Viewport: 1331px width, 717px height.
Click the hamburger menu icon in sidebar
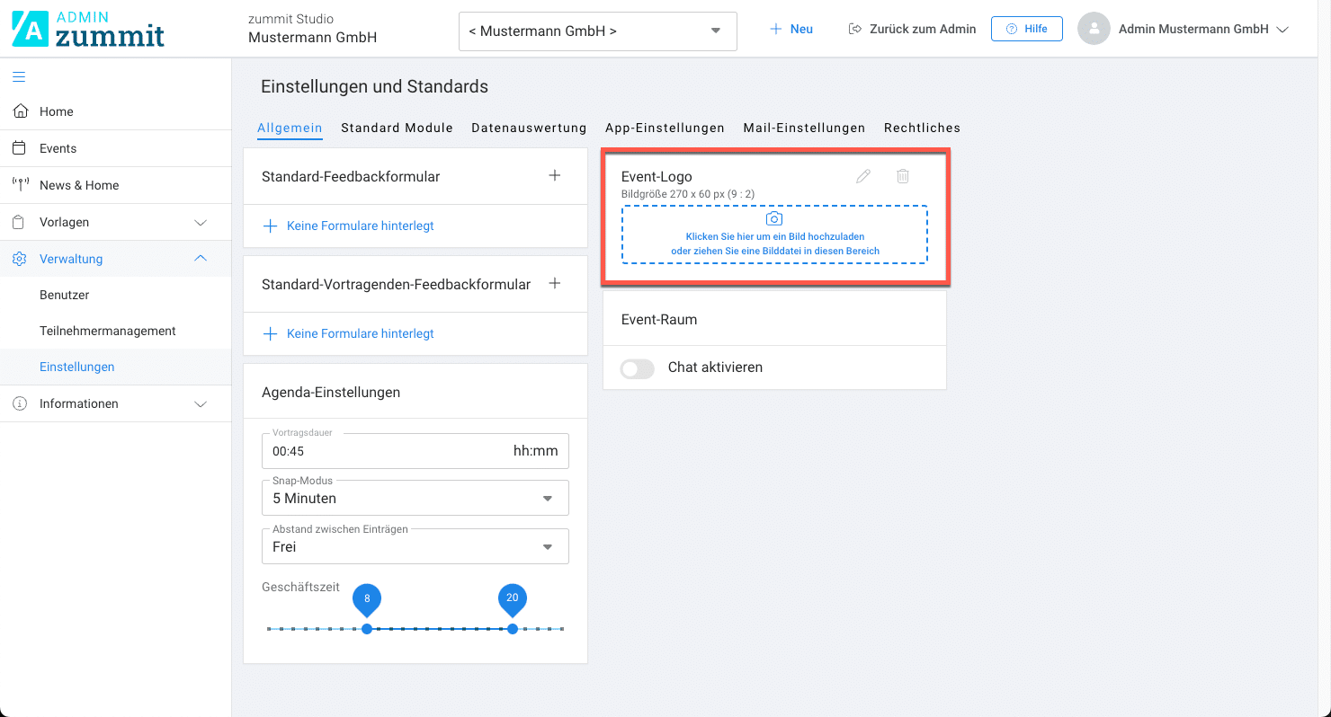pos(19,76)
